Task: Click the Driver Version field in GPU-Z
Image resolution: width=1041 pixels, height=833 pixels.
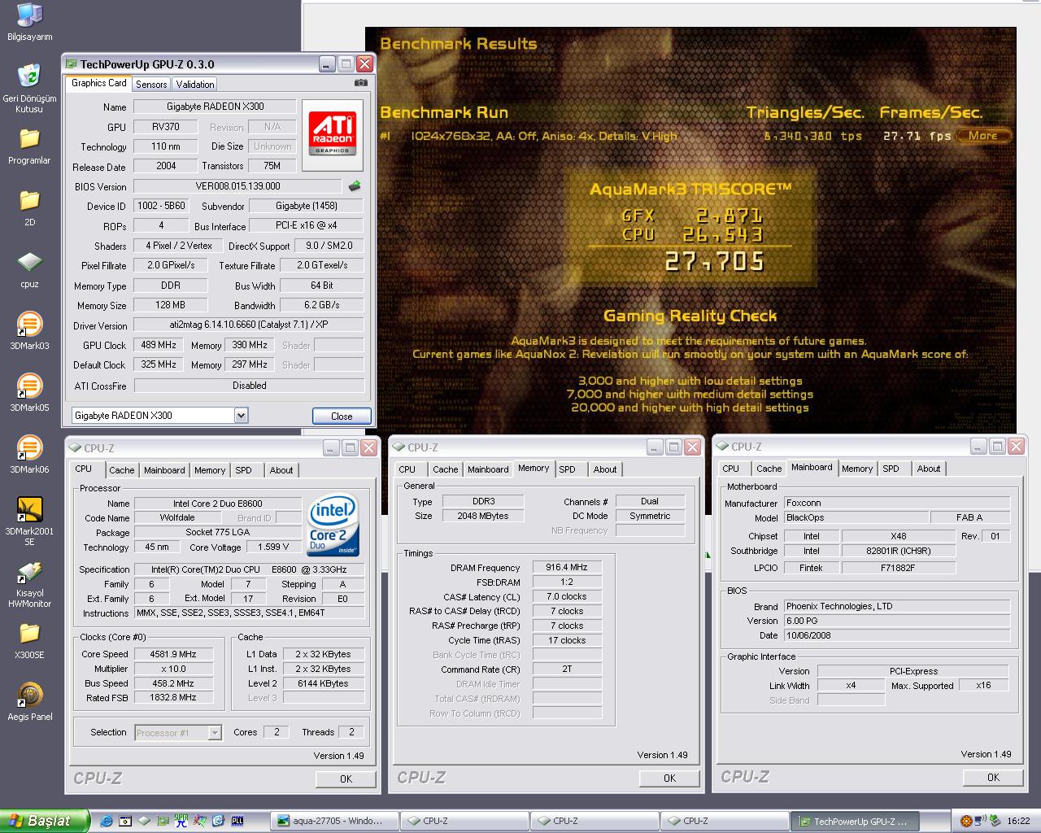Action: (x=249, y=325)
